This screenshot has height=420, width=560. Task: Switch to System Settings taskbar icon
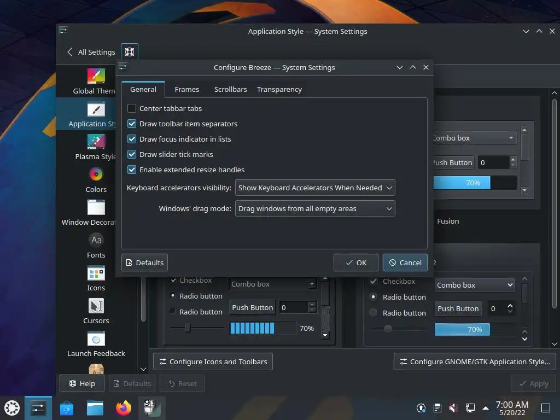tap(38, 408)
